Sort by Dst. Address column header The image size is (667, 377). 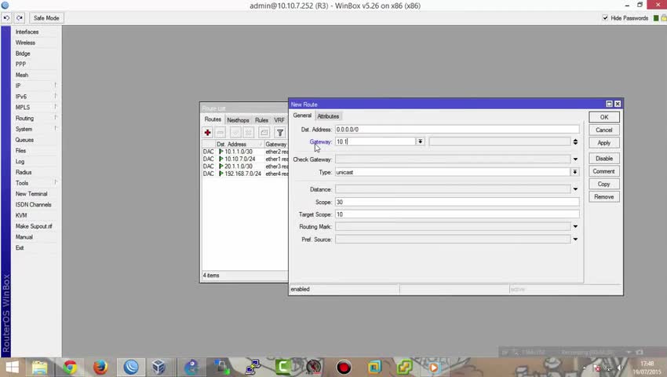239,145
